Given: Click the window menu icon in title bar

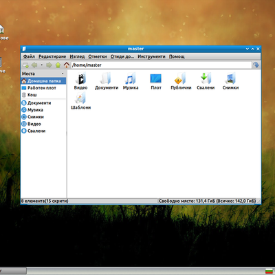Looking at the screenshot, I should point(24,49).
